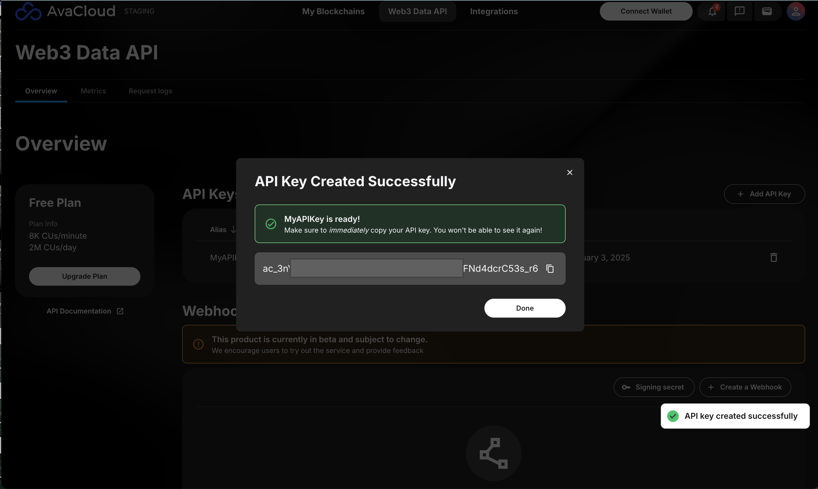The image size is (818, 489).
Task: Open the Request logs tab
Action: point(150,91)
